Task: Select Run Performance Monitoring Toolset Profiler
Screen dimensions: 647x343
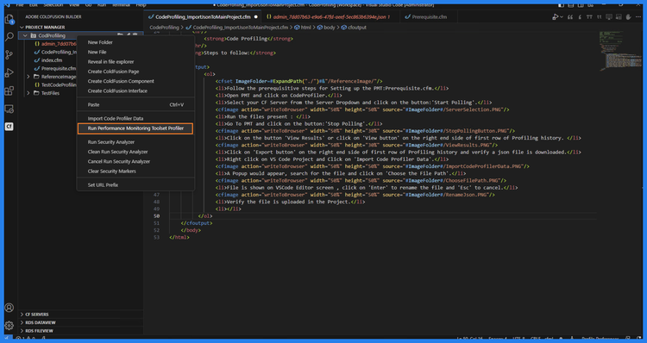Action: coord(135,128)
